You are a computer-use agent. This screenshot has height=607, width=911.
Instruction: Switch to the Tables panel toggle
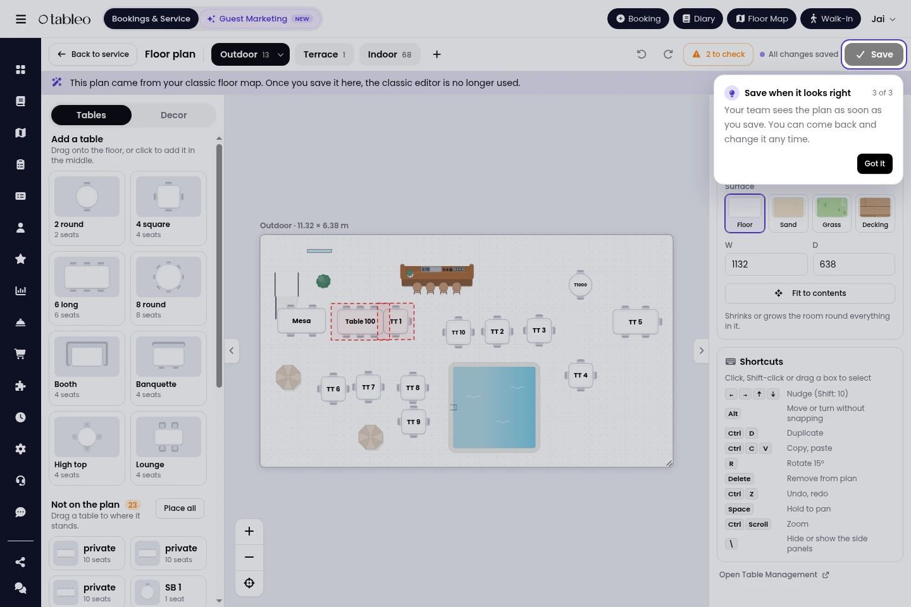click(91, 115)
